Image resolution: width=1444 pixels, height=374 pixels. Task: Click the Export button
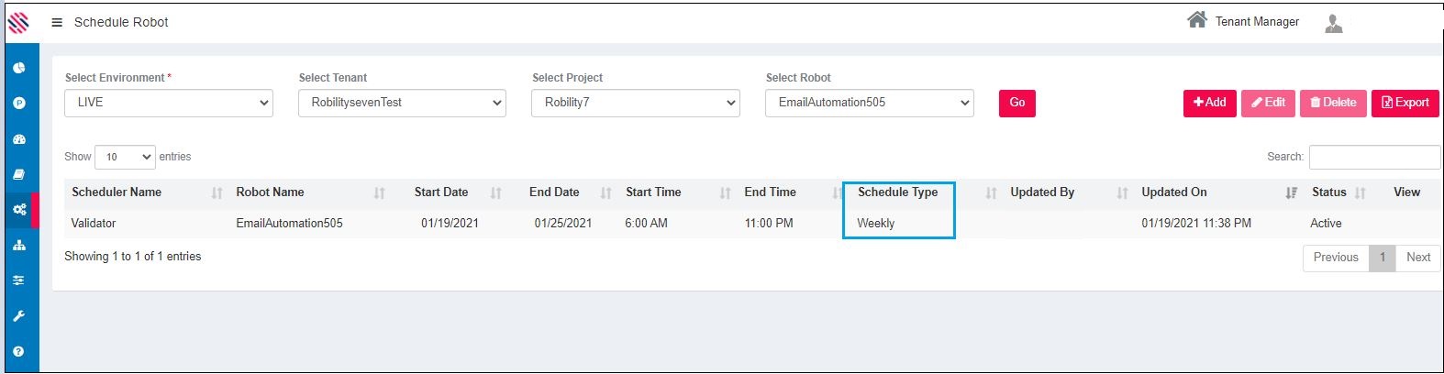click(1405, 103)
